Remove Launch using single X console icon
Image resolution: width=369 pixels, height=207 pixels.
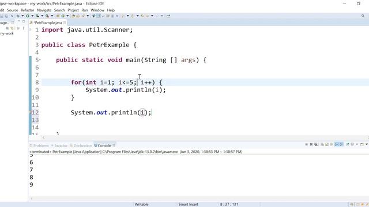(x=311, y=144)
